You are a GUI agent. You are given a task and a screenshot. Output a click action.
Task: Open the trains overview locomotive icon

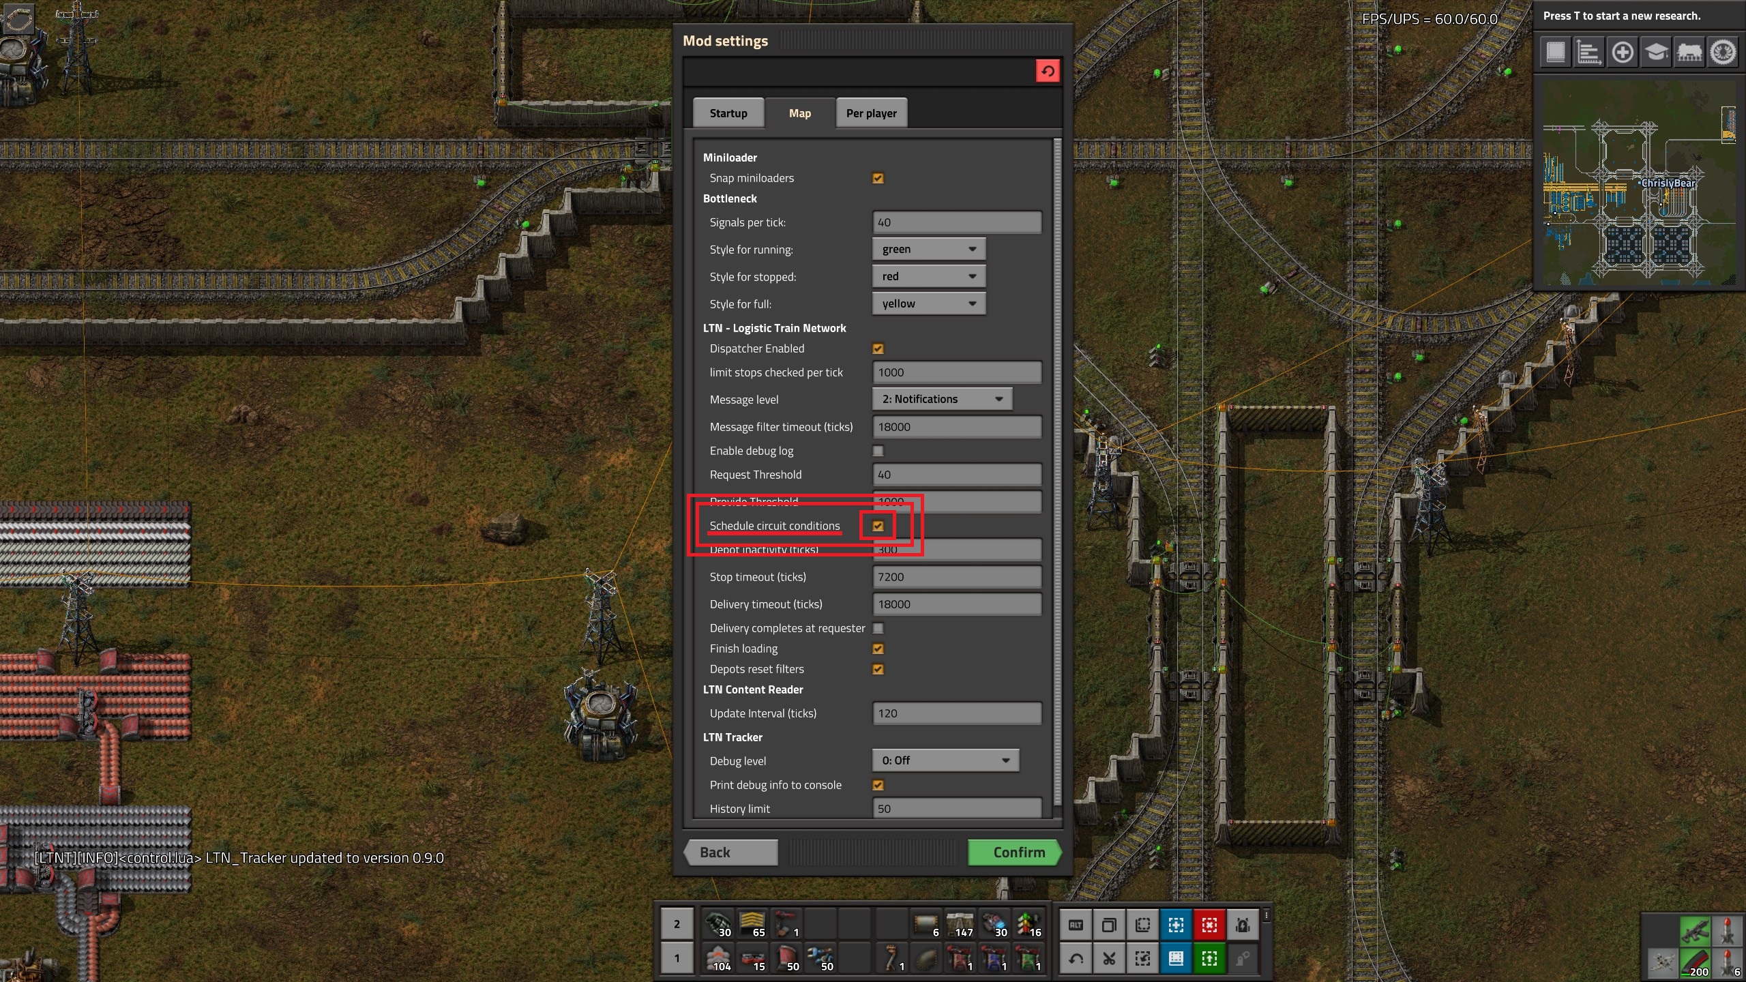coord(1689,53)
